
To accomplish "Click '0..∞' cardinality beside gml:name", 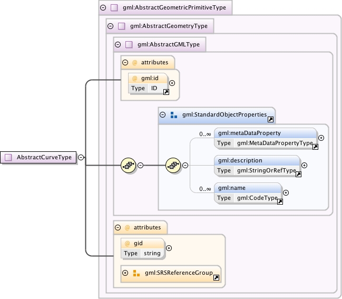I will 205,189.
